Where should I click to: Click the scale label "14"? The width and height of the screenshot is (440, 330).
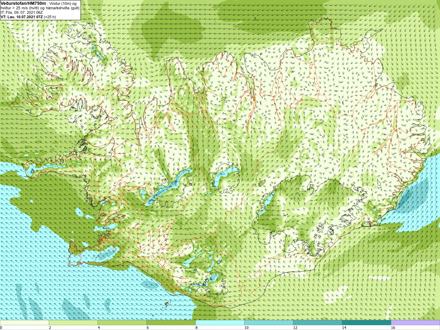[344, 328]
